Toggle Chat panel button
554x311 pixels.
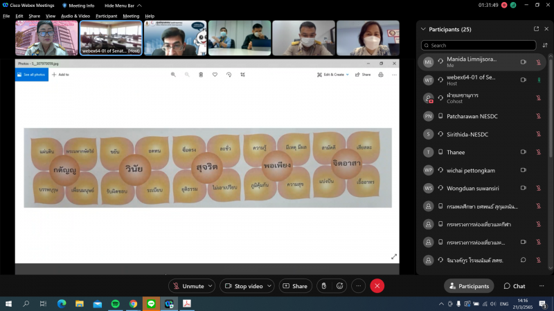pos(515,286)
